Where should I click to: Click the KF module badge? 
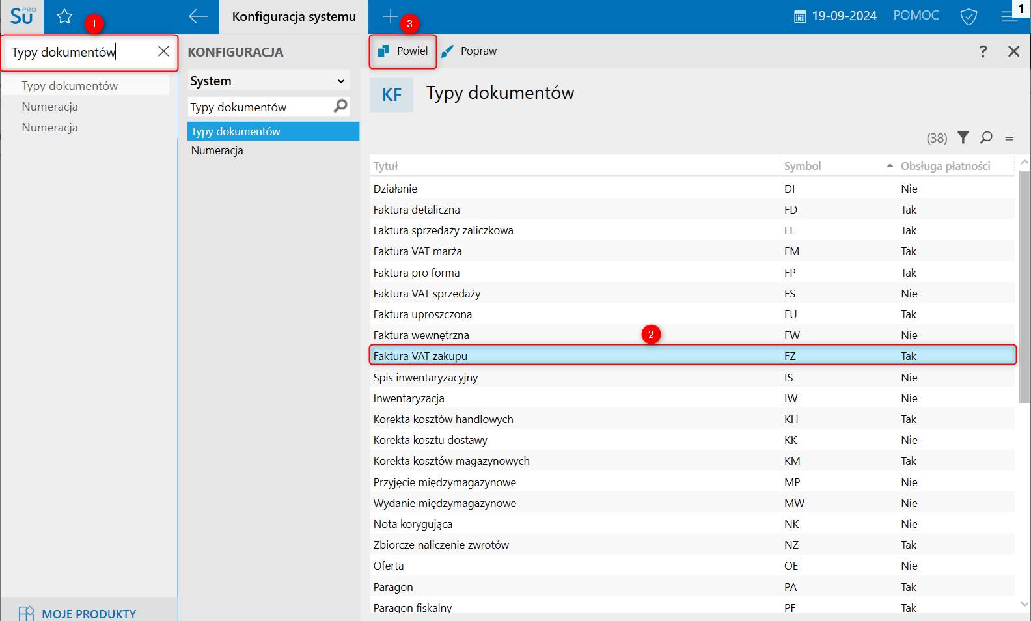pos(392,94)
